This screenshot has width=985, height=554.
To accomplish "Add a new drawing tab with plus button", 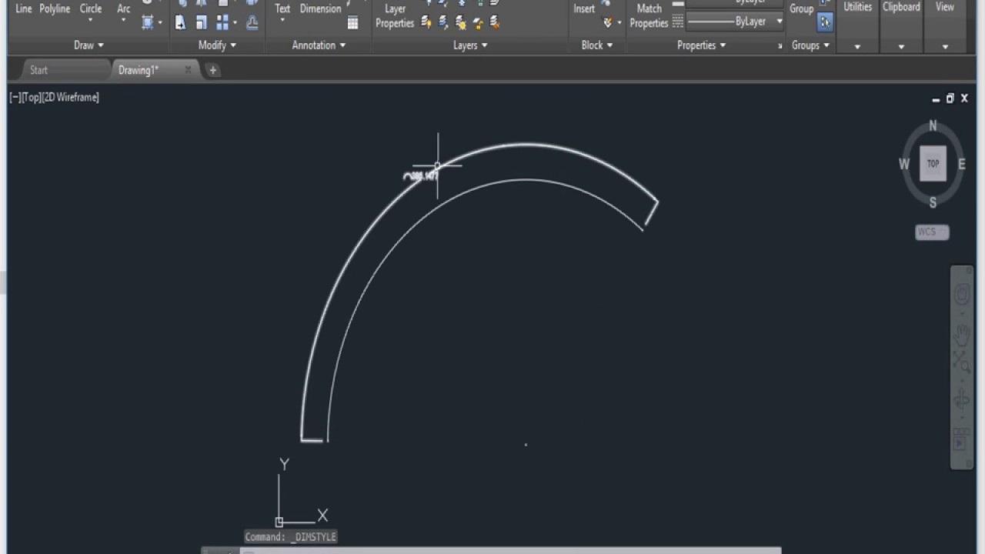I will (x=213, y=70).
